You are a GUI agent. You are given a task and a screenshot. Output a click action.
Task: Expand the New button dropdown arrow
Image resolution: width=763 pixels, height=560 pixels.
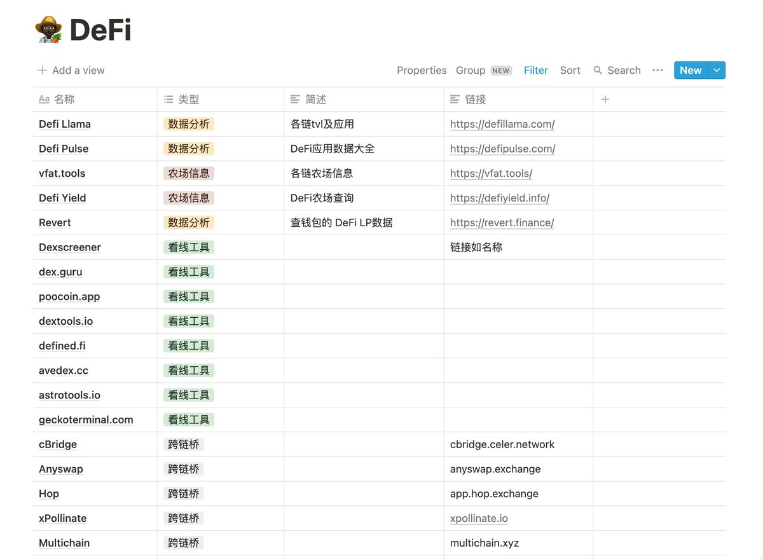tap(717, 71)
